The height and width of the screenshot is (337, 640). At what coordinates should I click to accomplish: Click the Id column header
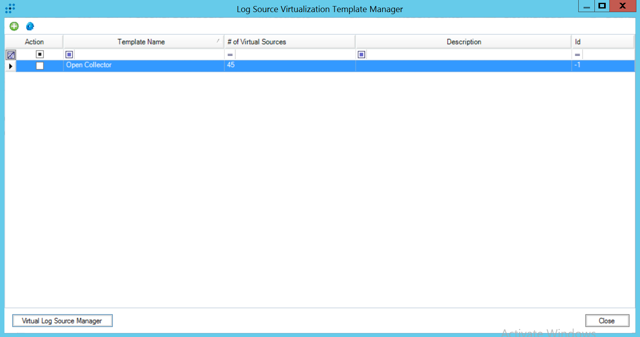(x=578, y=42)
